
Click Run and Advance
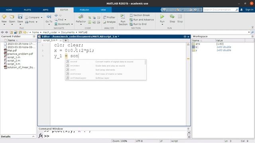click(x=142, y=19)
